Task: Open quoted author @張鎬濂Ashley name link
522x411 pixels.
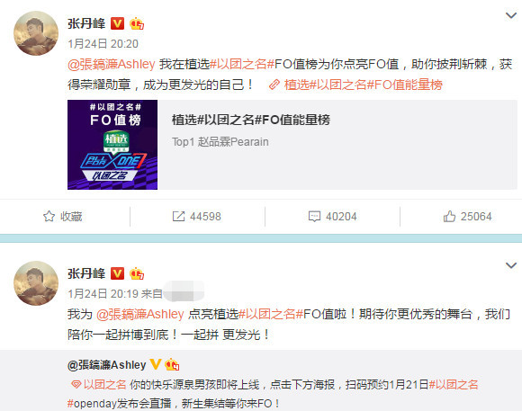Action: point(106,365)
